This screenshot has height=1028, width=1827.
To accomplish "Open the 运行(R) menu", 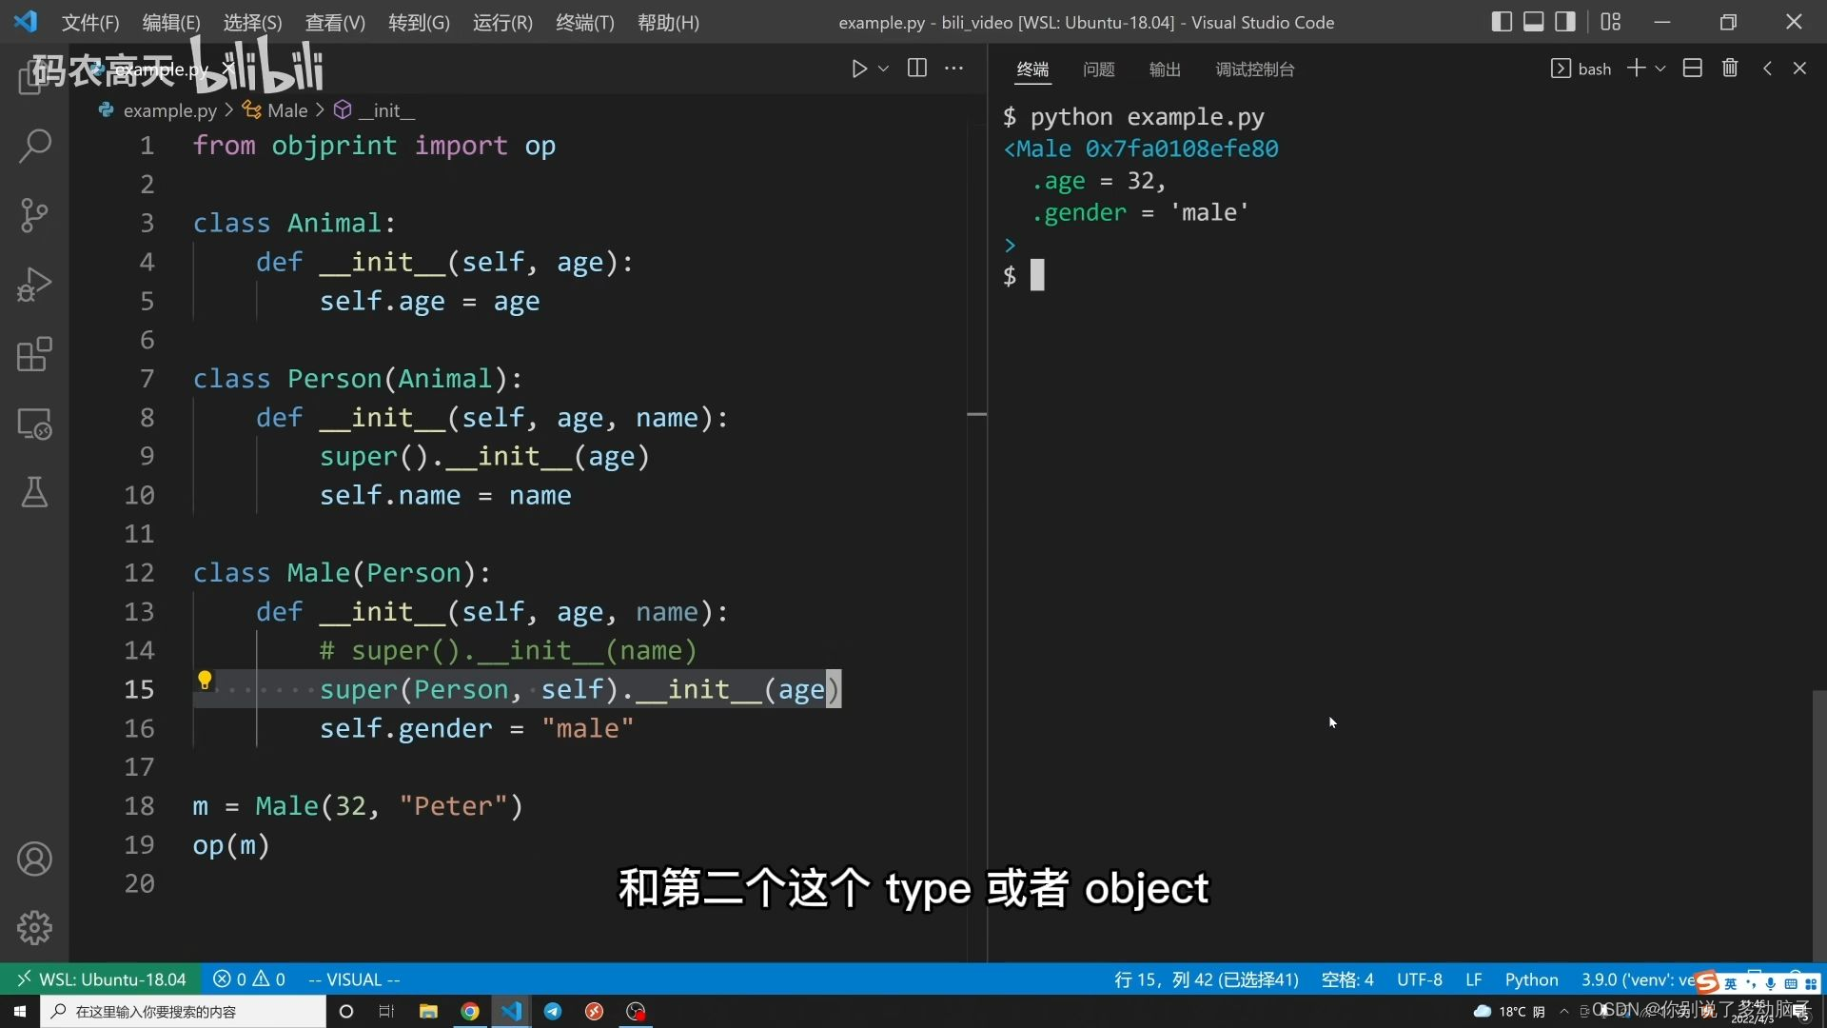I will point(502,22).
